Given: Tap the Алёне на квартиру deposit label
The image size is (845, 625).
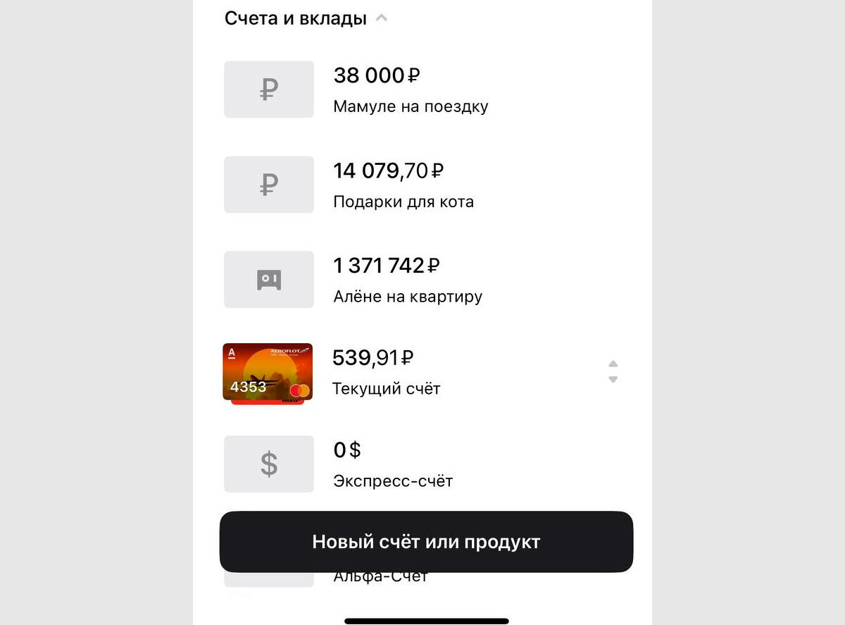Looking at the screenshot, I should (408, 297).
